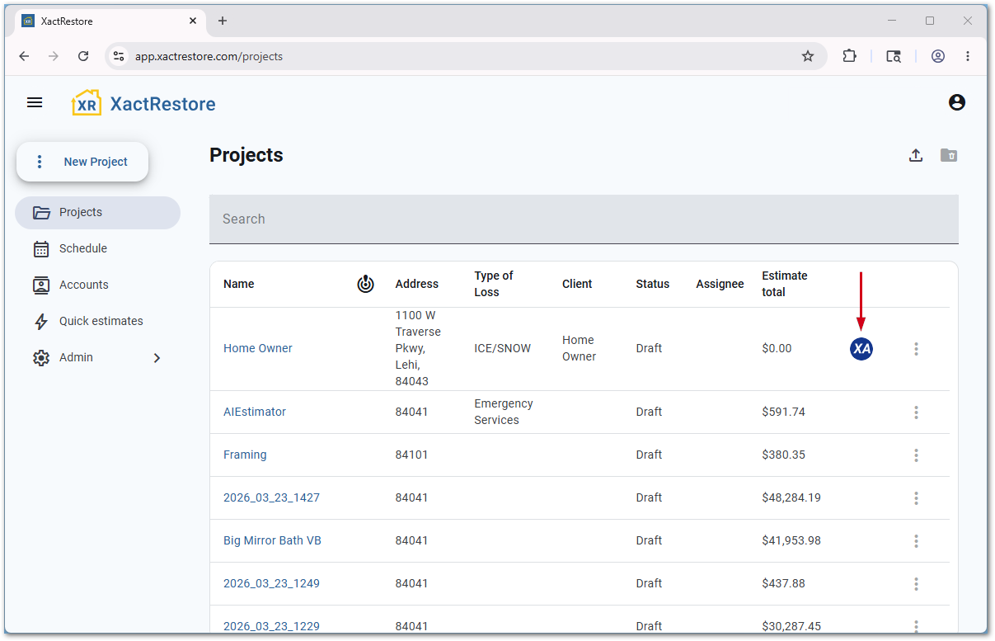Screen dimensions: 995x641
Task: Open the 2026_03_23_1427 project link
Action: [x=271, y=497]
